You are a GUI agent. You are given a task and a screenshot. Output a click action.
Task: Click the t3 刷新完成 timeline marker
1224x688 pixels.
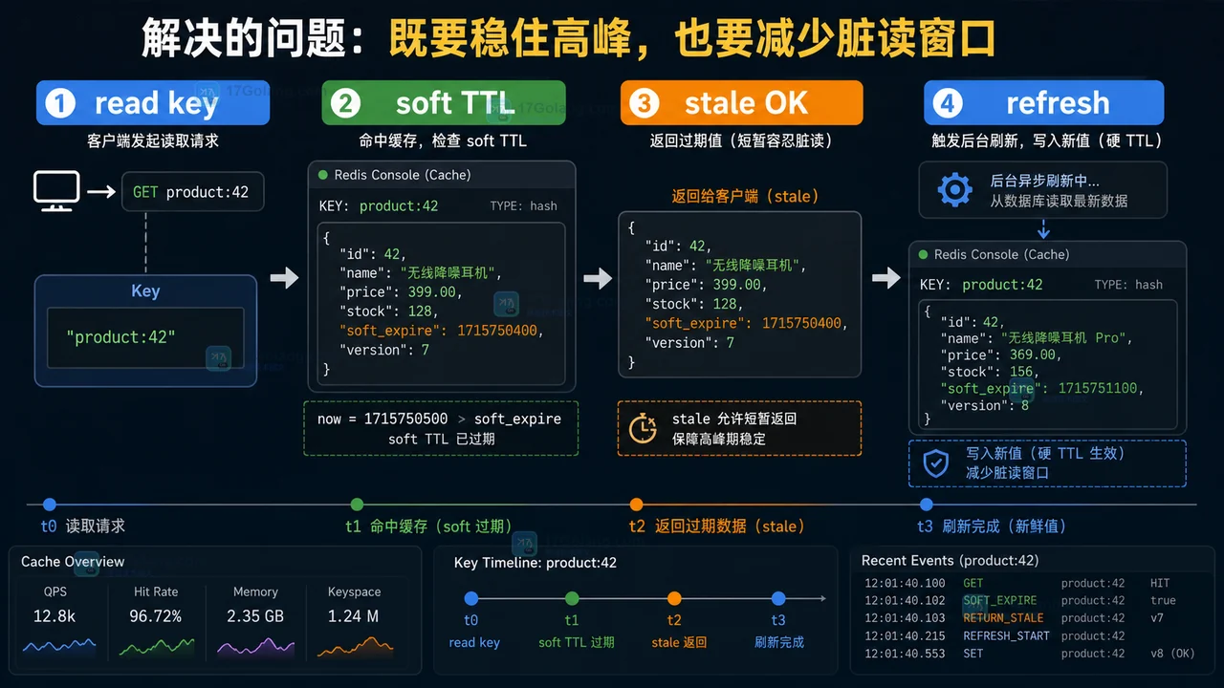pyautogui.click(x=926, y=505)
